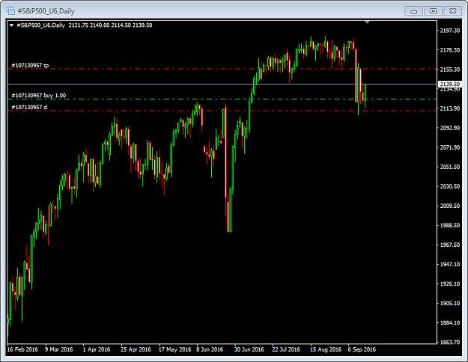
Task: Click the #S&P500_U6,Daily chart header text
Action: point(41,25)
